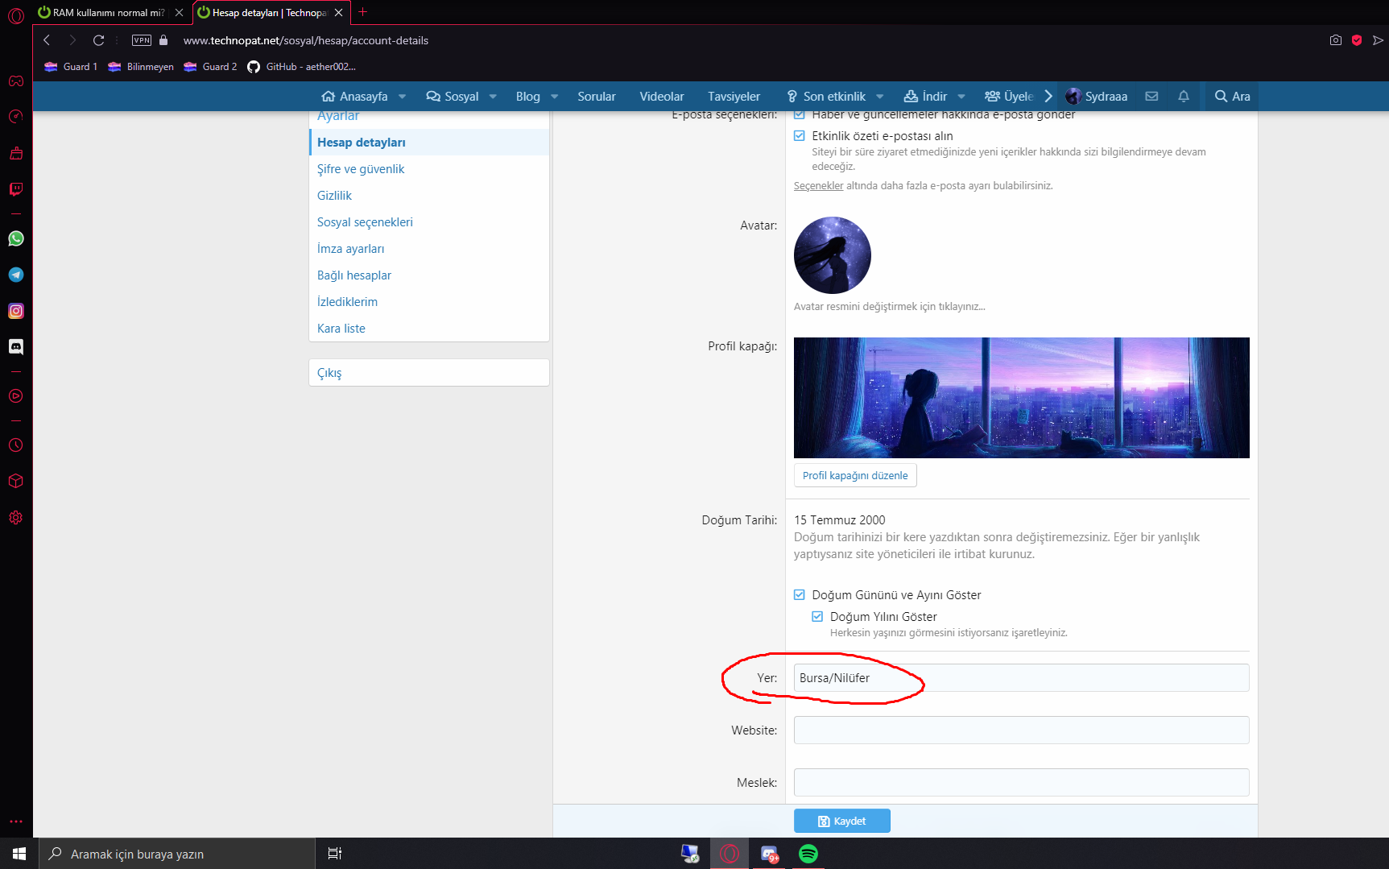This screenshot has height=869, width=1389.
Task: Click the VPN badge in address bar
Action: click(x=142, y=40)
